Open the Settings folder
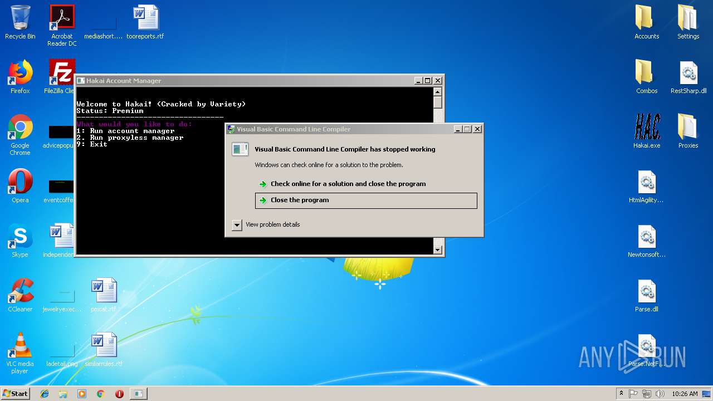The height and width of the screenshot is (401, 713). point(688,22)
